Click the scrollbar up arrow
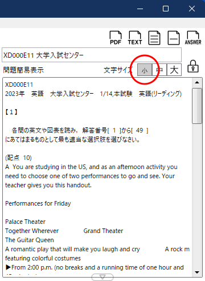 197,82
